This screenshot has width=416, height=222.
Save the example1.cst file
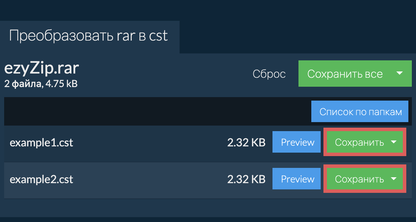359,142
